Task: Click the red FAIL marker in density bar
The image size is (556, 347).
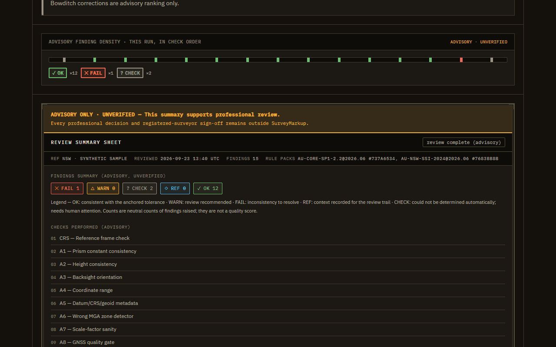Action: pyautogui.click(x=461, y=60)
